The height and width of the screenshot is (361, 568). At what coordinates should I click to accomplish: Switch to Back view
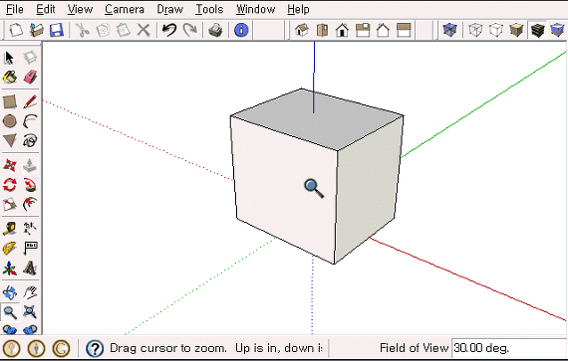(383, 30)
